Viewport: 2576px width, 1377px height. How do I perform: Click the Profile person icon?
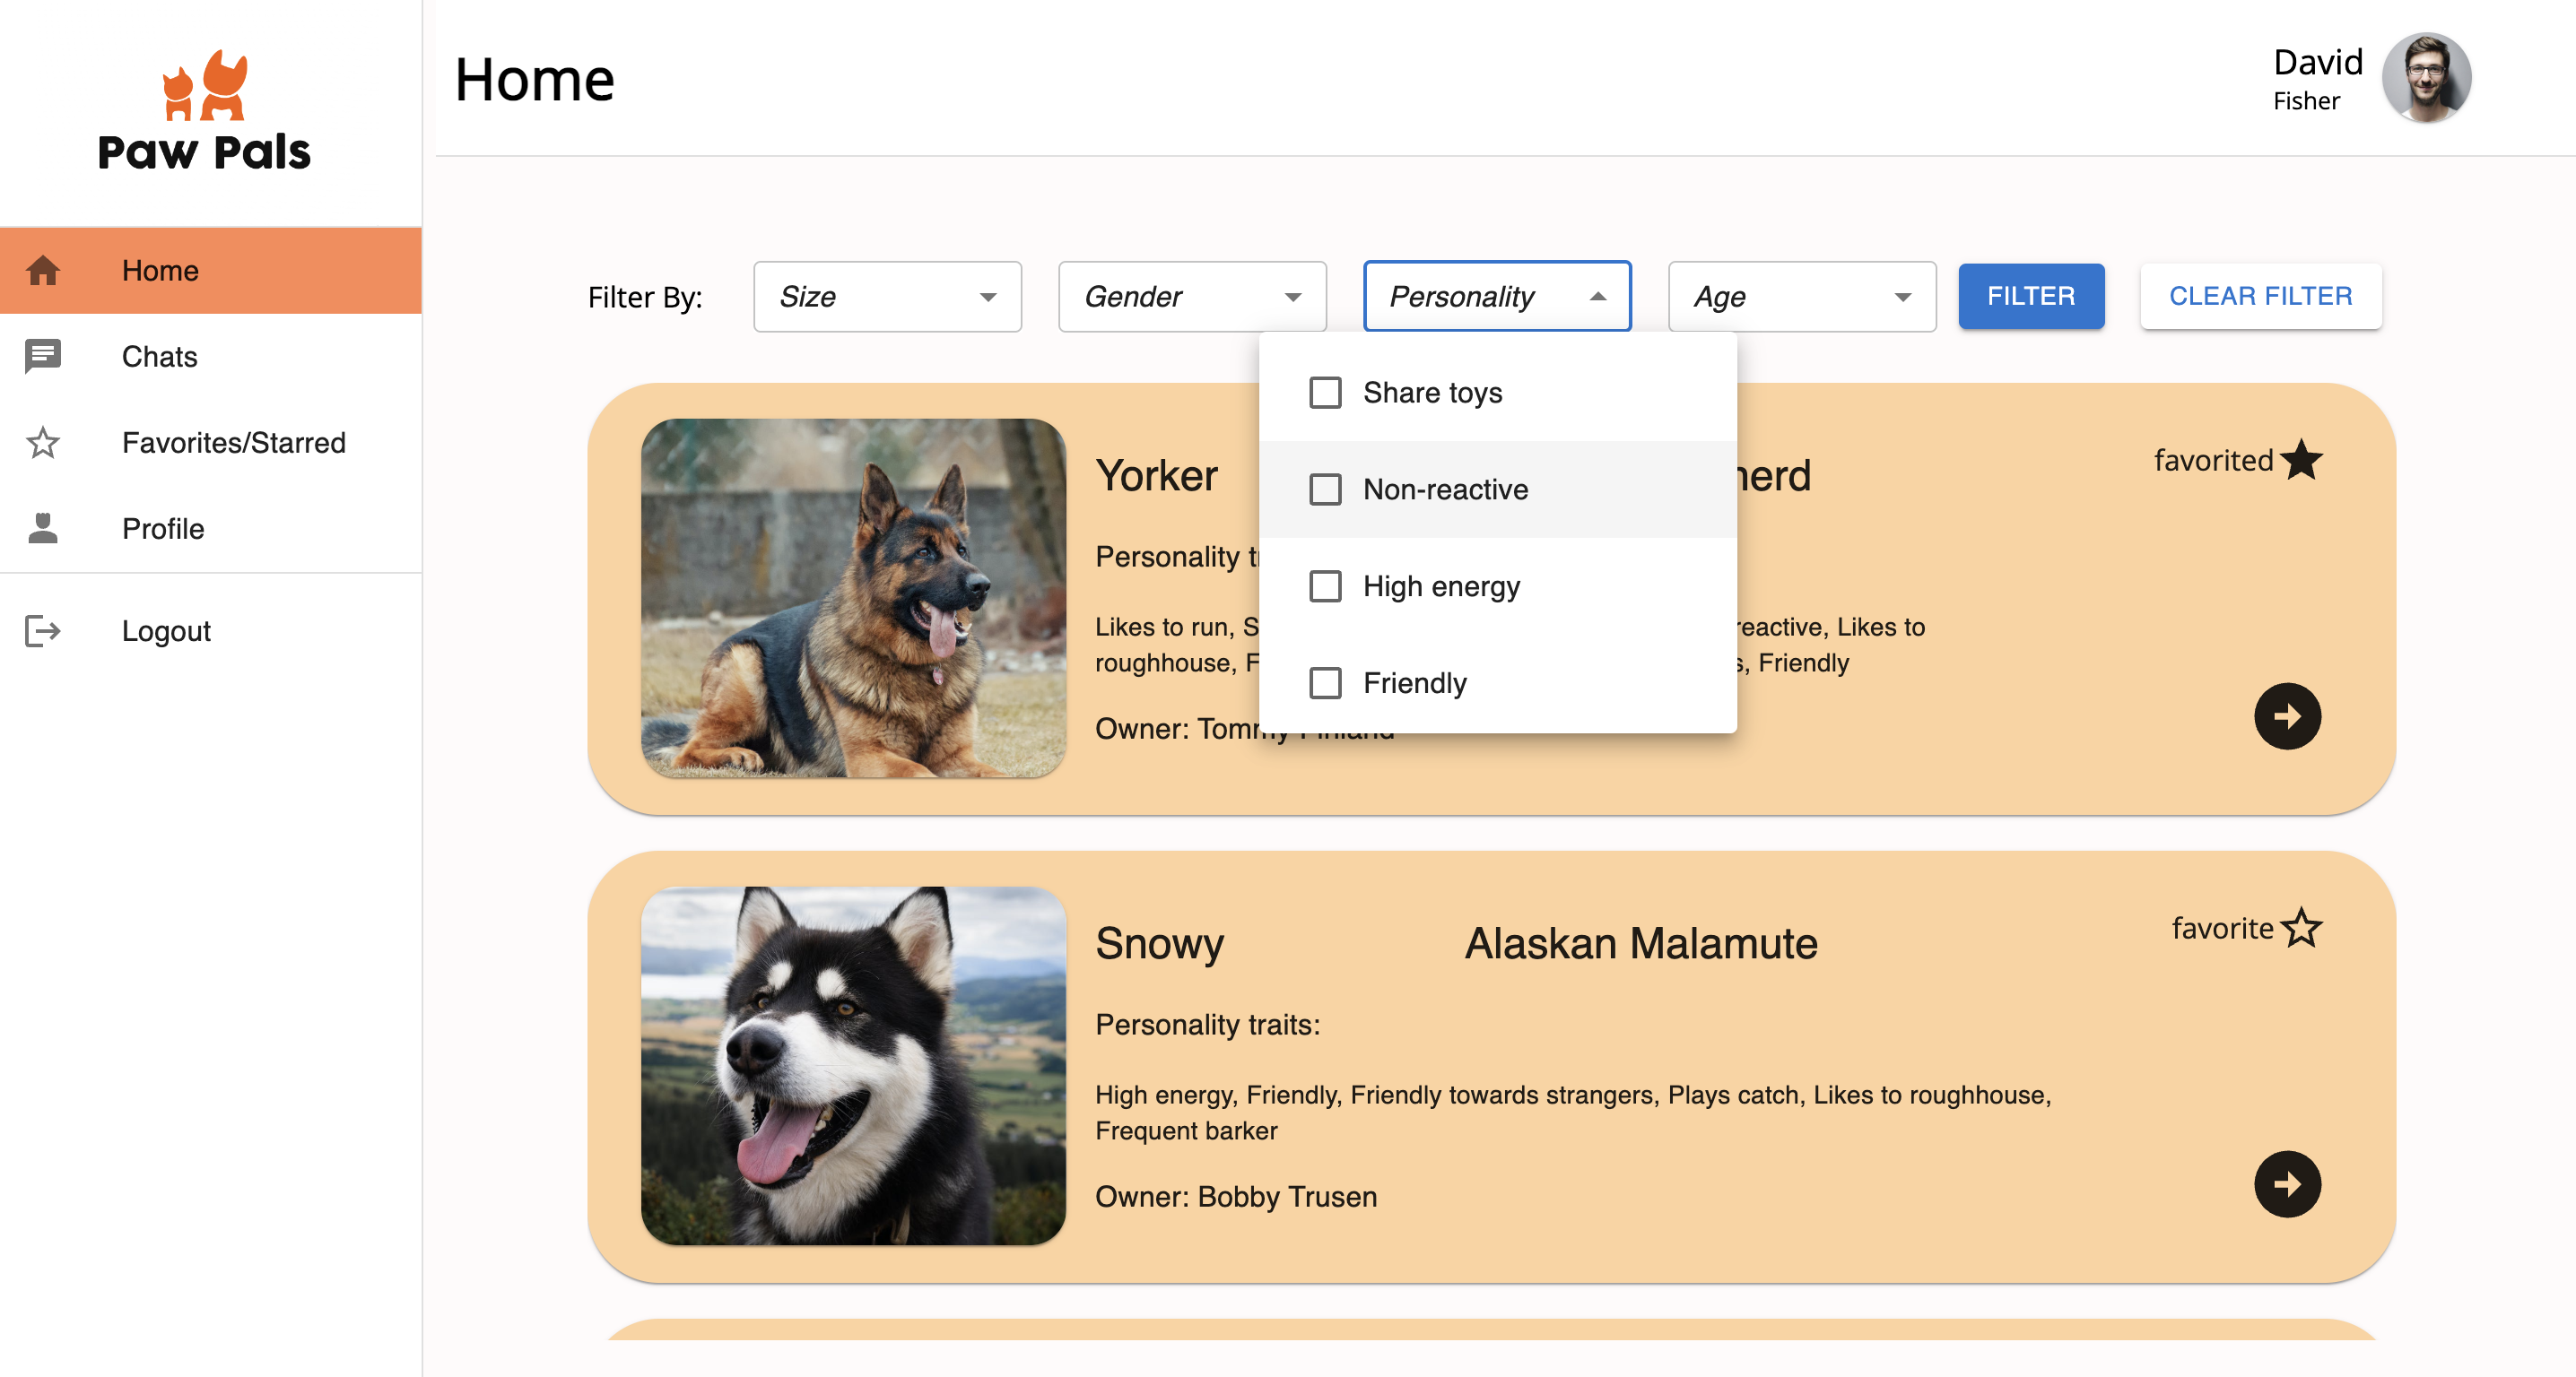tap(43, 528)
